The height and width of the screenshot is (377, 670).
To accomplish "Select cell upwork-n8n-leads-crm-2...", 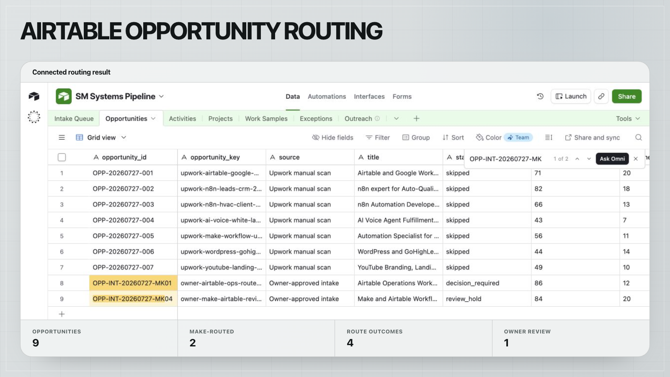I will click(x=222, y=188).
